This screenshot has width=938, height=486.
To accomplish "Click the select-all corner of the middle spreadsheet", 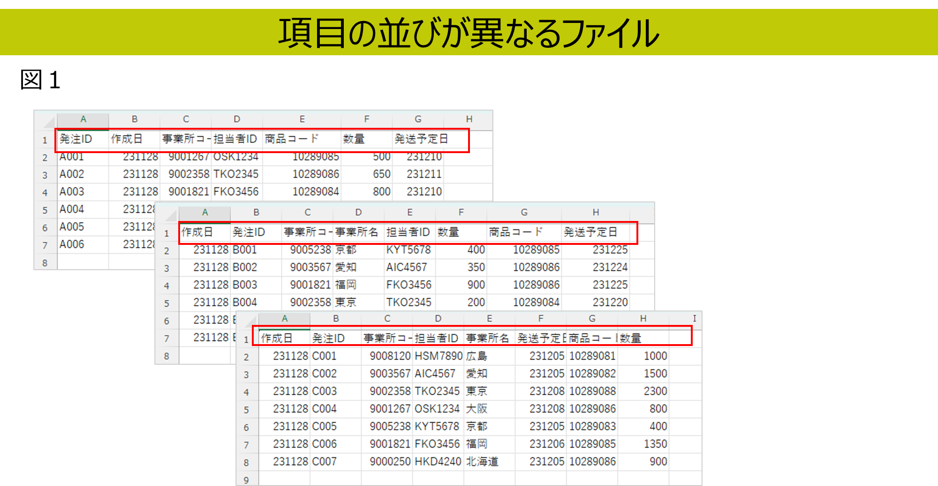I will [x=167, y=214].
